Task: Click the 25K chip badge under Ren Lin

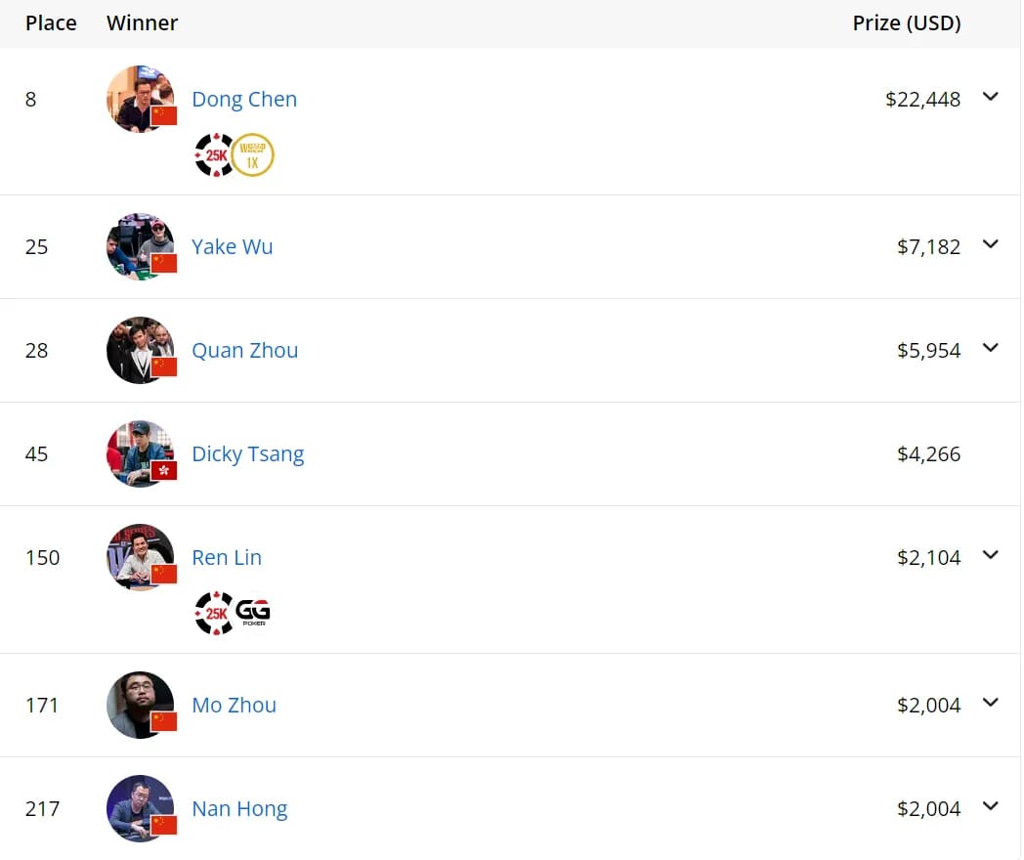Action: coord(214,613)
